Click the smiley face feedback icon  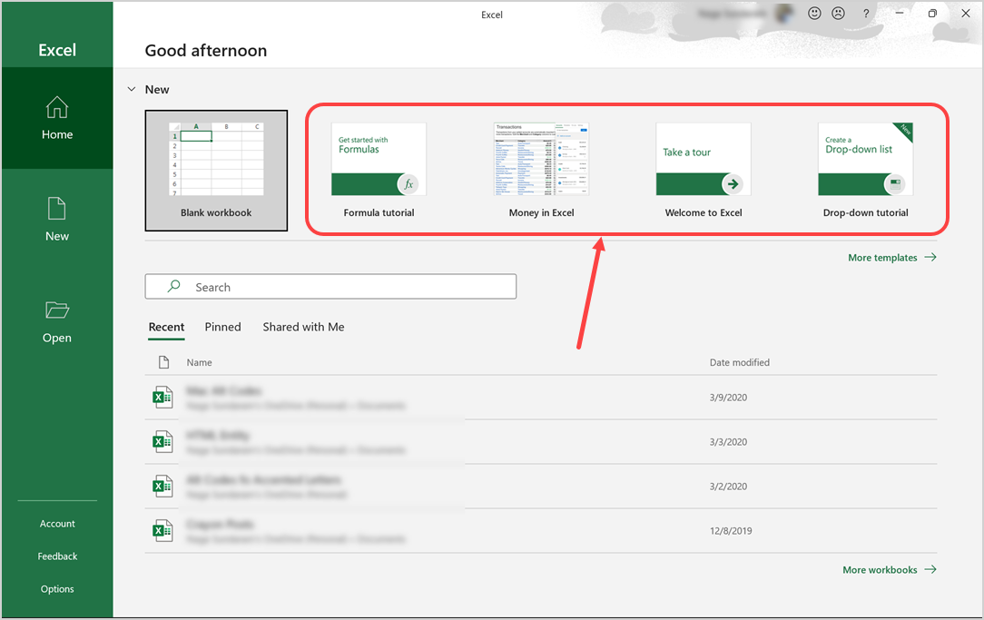click(814, 14)
